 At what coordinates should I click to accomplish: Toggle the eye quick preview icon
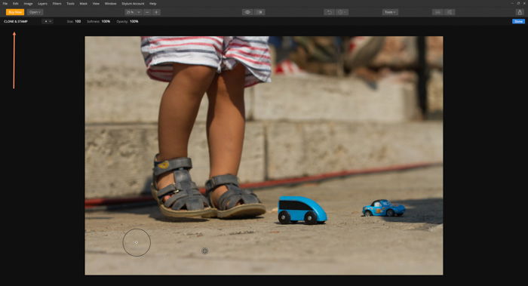pos(247,12)
